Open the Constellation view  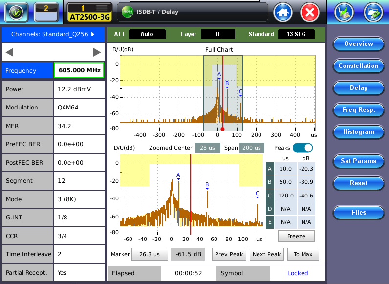(358, 66)
